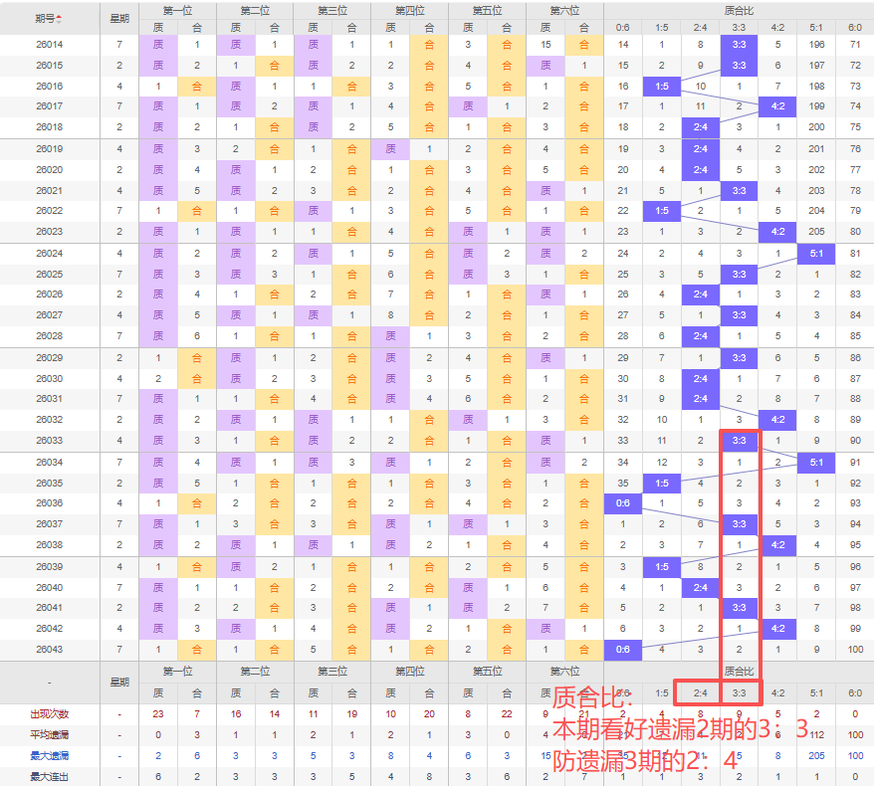
Task: Click highlighted 2:4 cell in row 26040
Action: pyautogui.click(x=700, y=587)
